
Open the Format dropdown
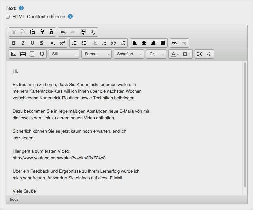(96, 54)
